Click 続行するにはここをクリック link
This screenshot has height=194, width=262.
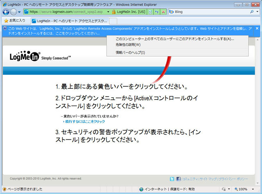click(85, 122)
